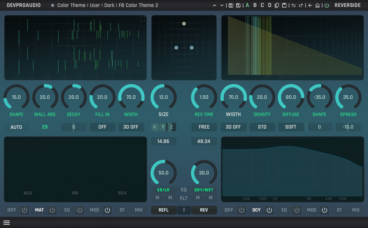This screenshot has height=228, width=368.
Task: Click the FLT button
Action: pyautogui.click(x=184, y=198)
